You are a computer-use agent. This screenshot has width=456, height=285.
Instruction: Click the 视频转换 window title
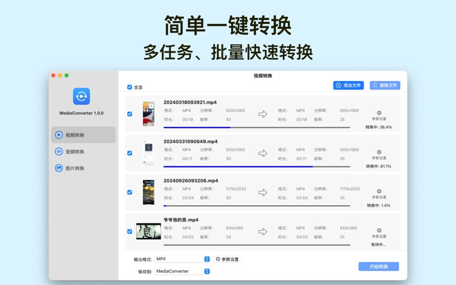point(263,76)
